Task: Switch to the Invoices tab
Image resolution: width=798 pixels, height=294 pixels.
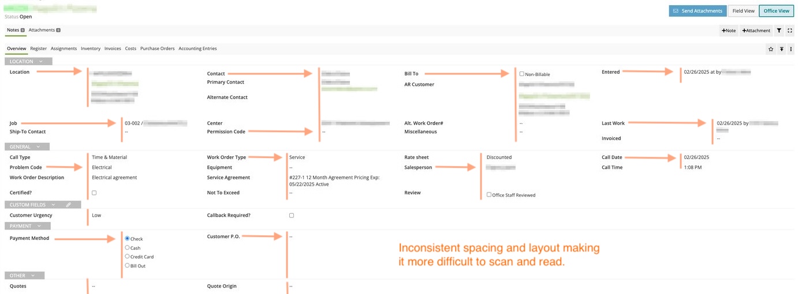Action: (113, 48)
